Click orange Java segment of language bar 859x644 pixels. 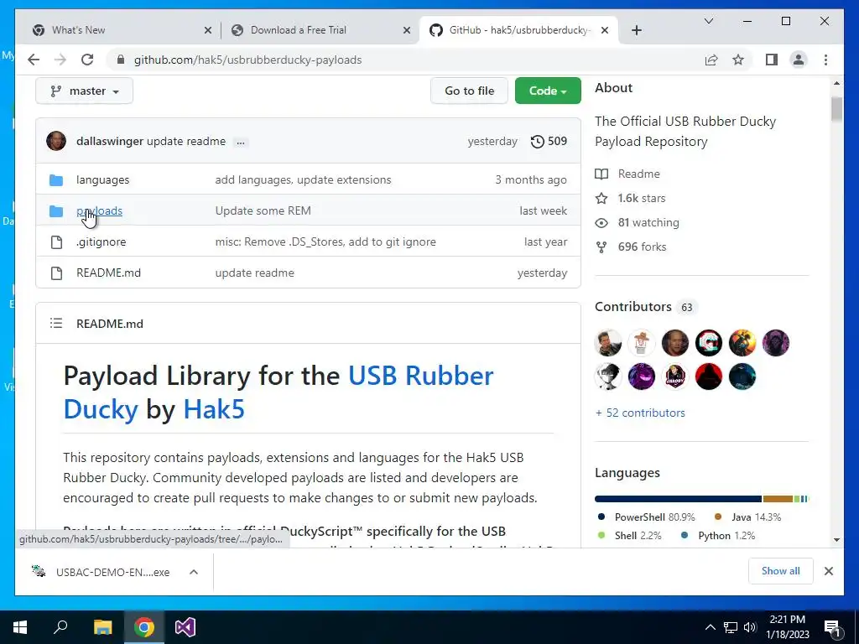[x=778, y=499]
